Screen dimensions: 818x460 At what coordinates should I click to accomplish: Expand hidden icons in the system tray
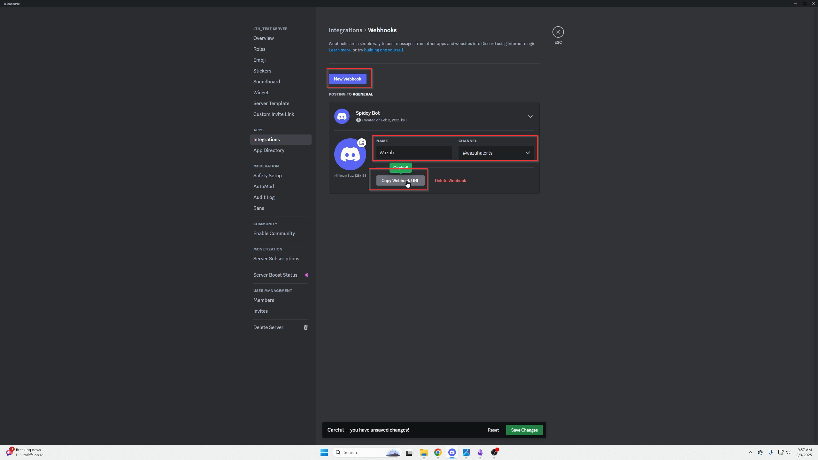[x=750, y=452]
